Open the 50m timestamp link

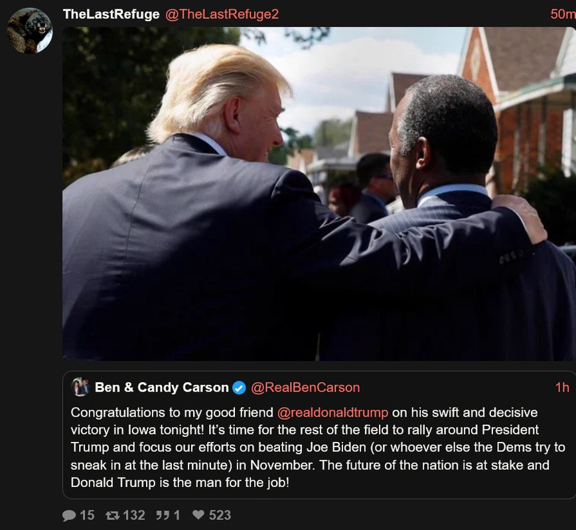563,14
